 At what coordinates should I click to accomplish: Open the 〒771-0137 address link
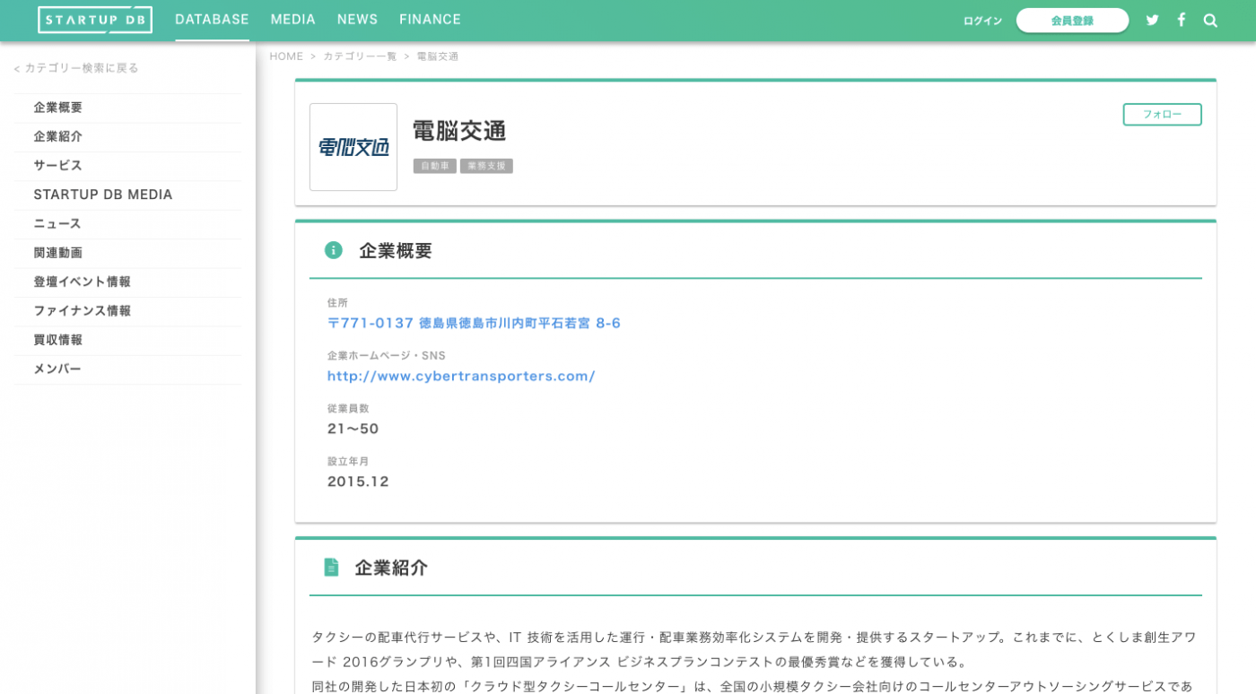tap(474, 323)
